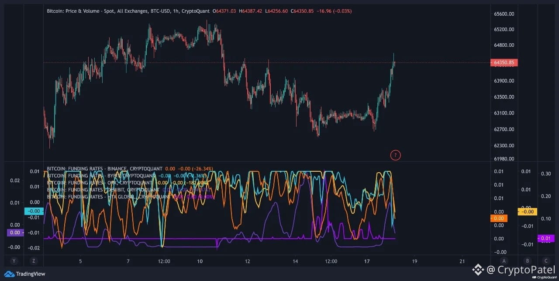The width and height of the screenshot is (559, 281).
Task: Click the change value -16.96 (-0.03%)
Action: tap(334, 10)
